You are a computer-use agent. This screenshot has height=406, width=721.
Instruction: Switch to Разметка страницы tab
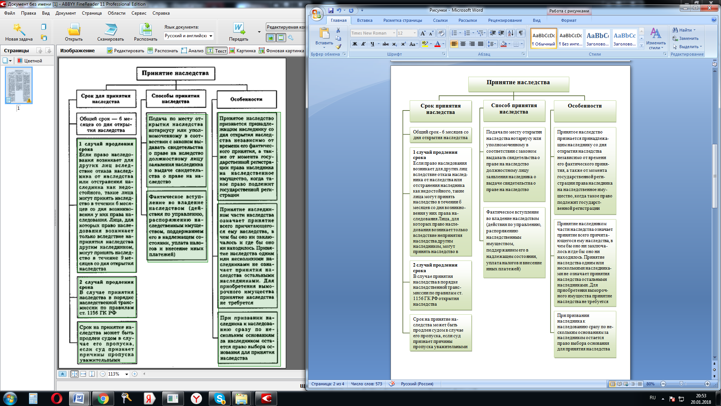pos(403,20)
